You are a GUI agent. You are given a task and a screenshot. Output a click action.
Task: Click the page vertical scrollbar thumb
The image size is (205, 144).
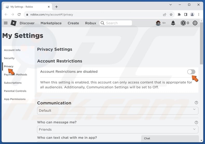[201, 43]
